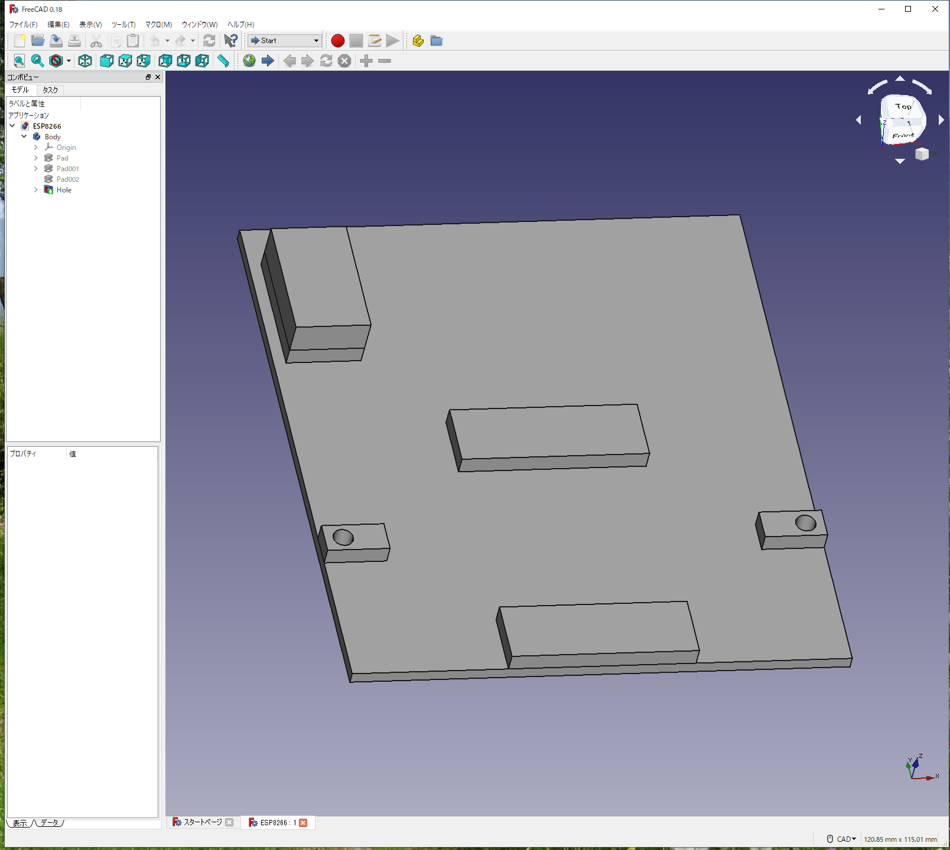Switch to rear view cube icon
950x850 pixels.
[x=165, y=61]
